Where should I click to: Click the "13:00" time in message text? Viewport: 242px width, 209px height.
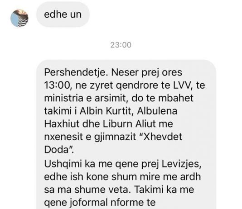pos(57,85)
